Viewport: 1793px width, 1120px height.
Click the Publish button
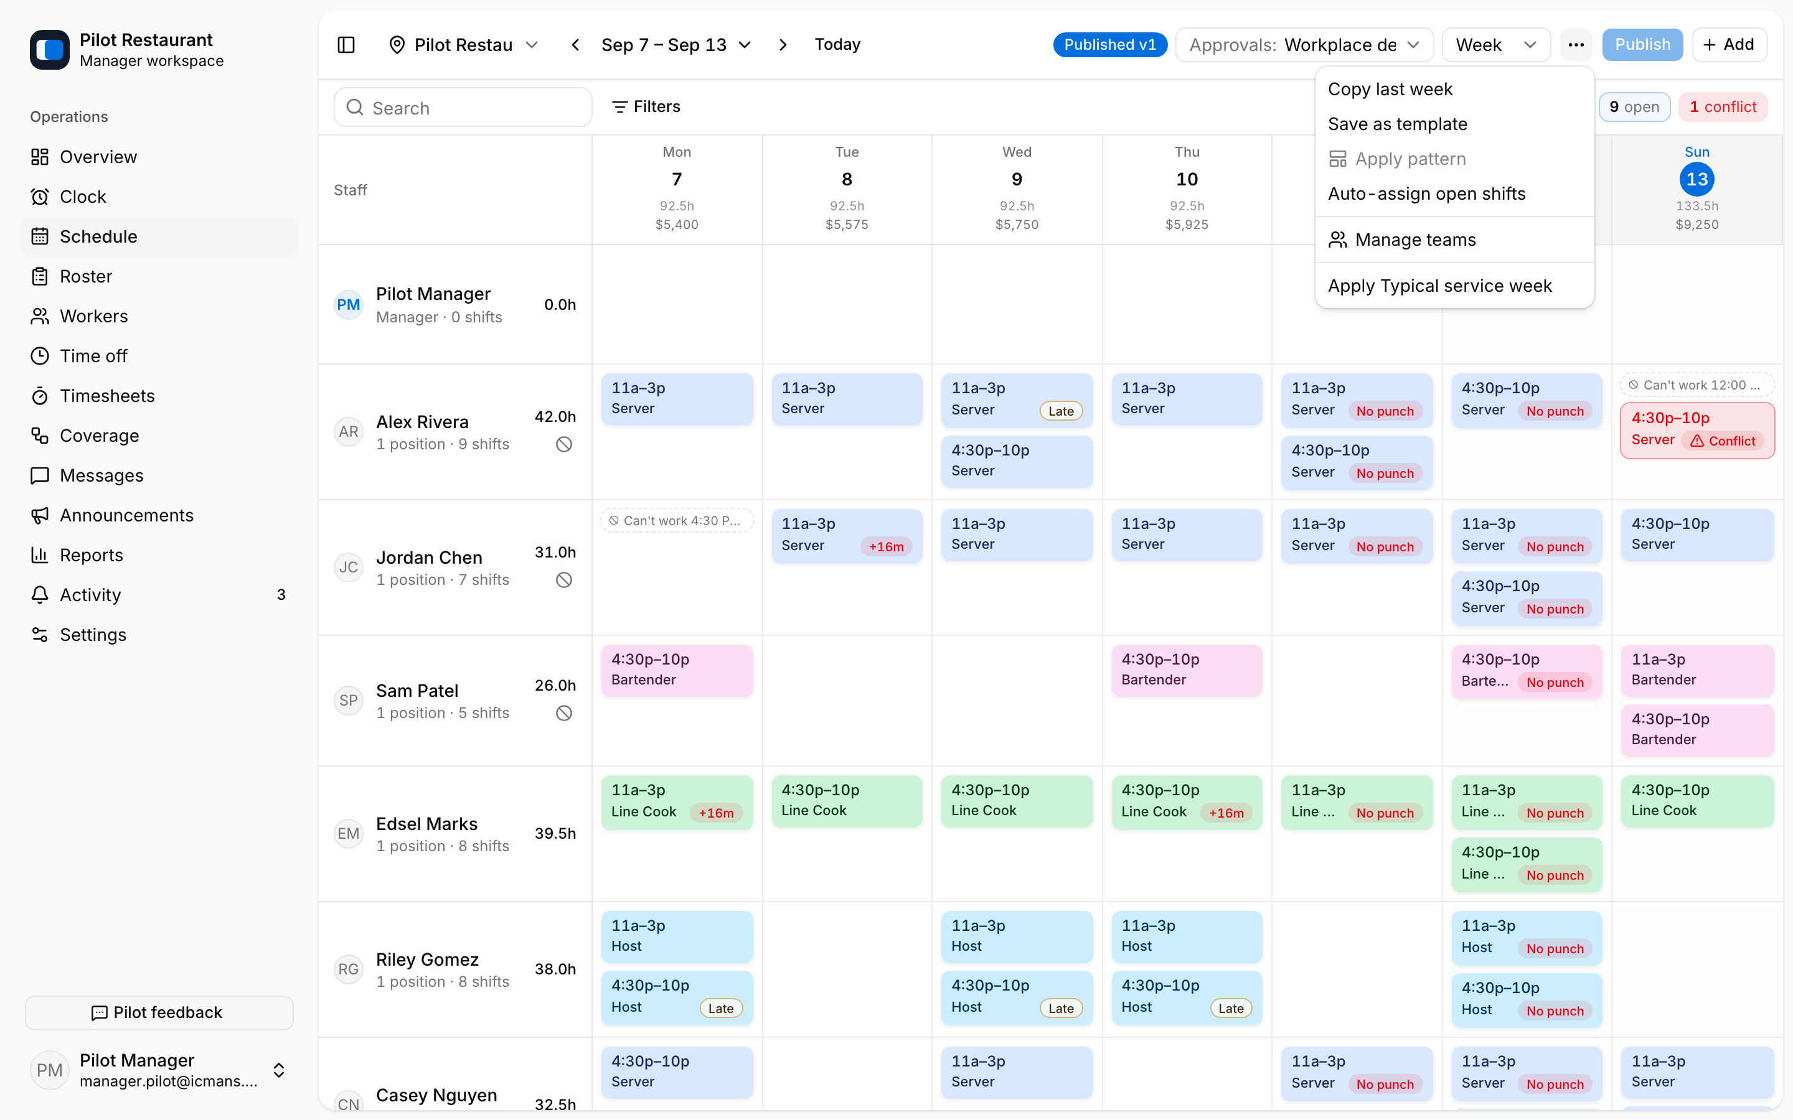(1642, 44)
